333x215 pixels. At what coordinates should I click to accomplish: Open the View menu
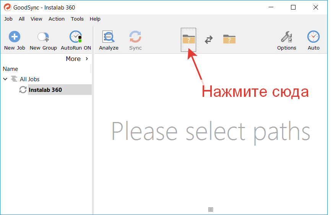(x=36, y=19)
